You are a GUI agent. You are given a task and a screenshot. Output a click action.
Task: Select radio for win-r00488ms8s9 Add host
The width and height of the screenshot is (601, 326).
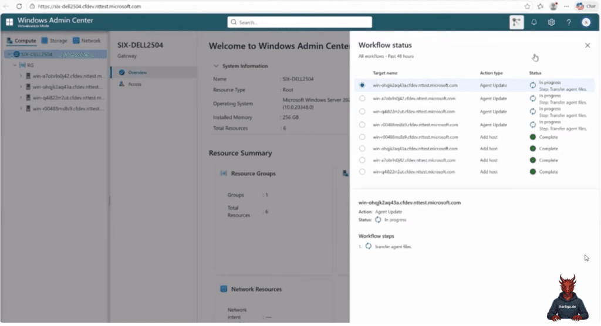362,137
